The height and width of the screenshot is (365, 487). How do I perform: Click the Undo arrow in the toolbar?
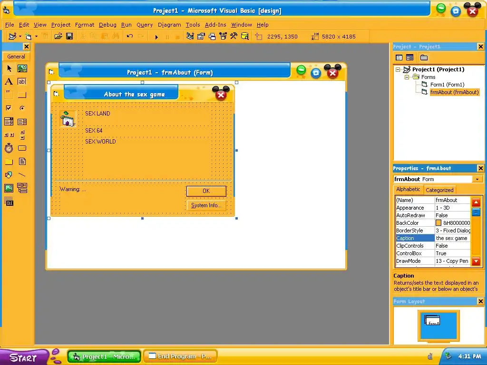[x=130, y=36]
